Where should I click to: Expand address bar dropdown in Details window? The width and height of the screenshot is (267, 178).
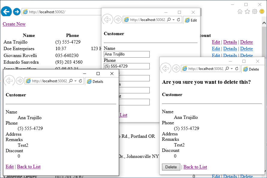click(76, 81)
